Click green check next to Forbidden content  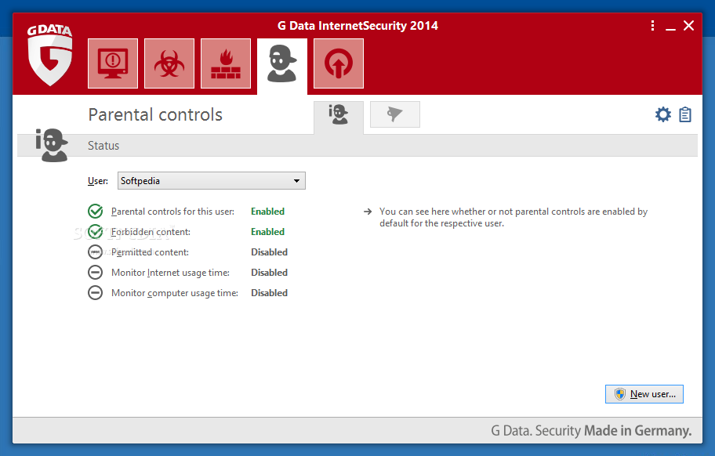(96, 232)
